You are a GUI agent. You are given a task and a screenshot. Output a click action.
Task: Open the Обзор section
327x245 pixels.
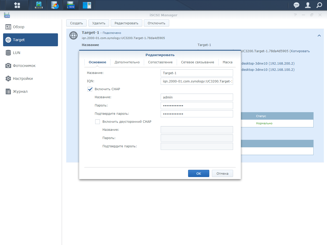tap(31, 27)
